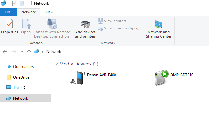
Task: Click the Media Devices (2) header
Action: pos(79,64)
